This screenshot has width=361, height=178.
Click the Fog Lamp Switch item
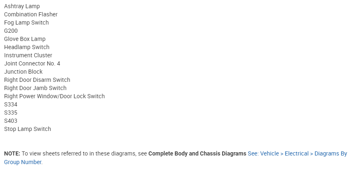(x=26, y=23)
